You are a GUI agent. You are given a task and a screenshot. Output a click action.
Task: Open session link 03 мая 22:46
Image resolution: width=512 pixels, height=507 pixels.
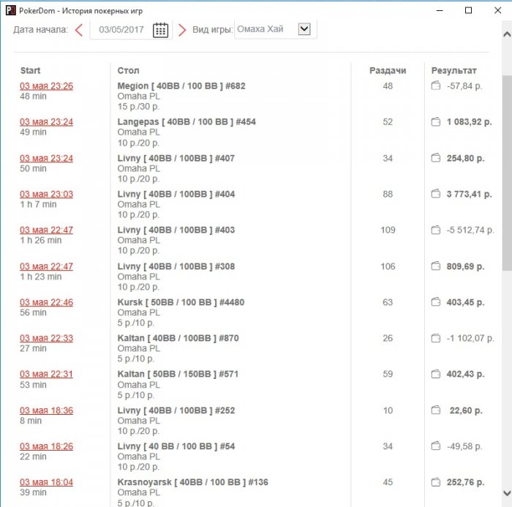[x=46, y=302]
